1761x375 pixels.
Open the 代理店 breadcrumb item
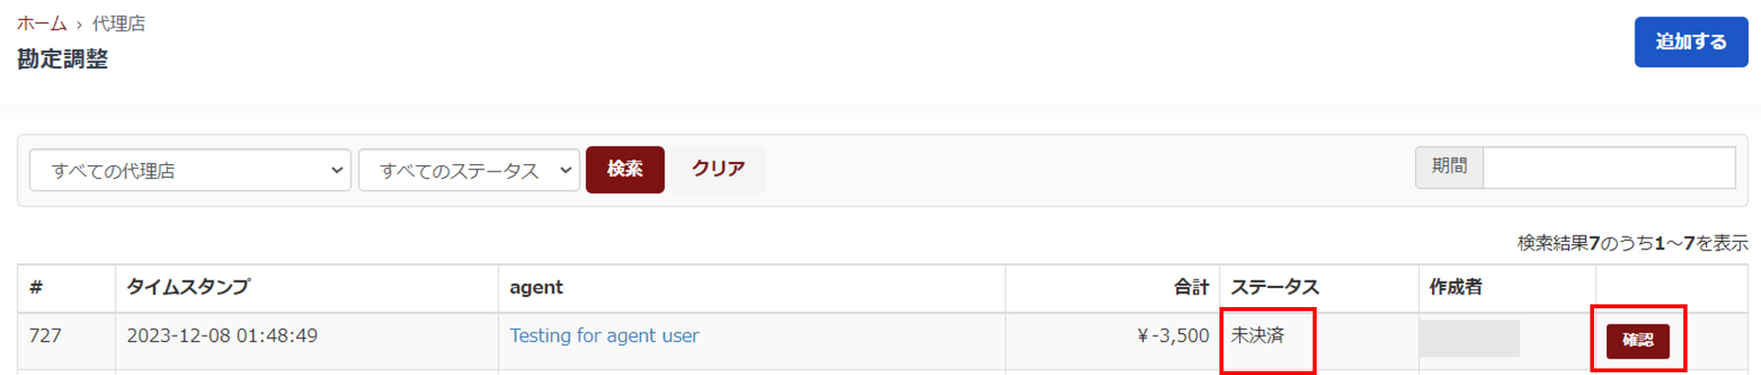[x=118, y=24]
